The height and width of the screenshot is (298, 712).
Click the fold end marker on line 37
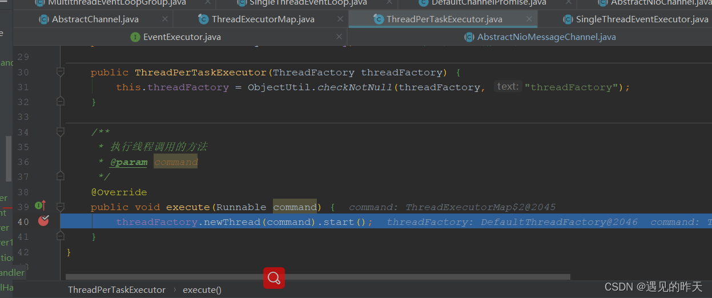coord(61,177)
